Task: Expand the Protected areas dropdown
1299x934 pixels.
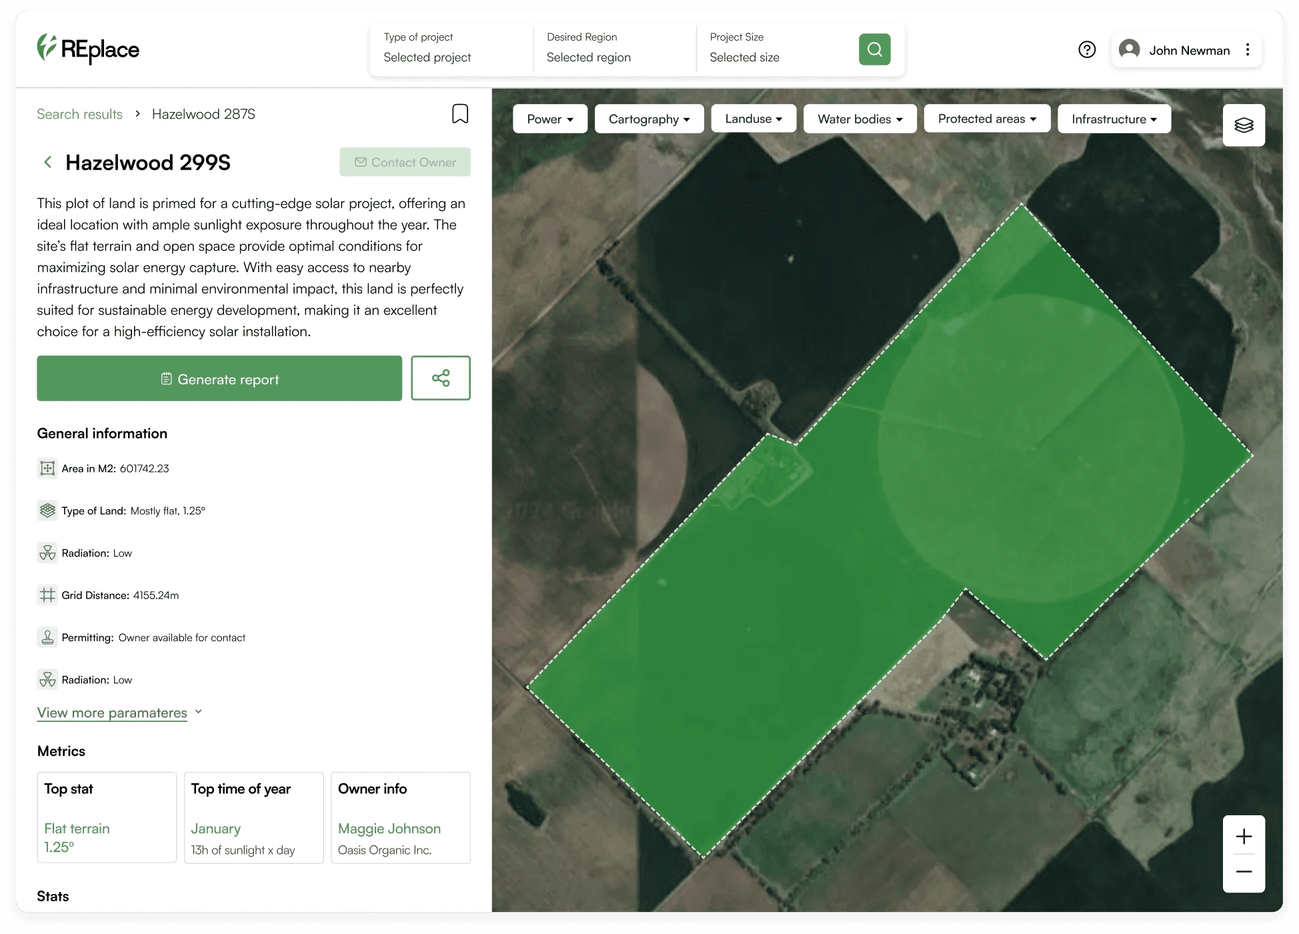Action: 986,119
